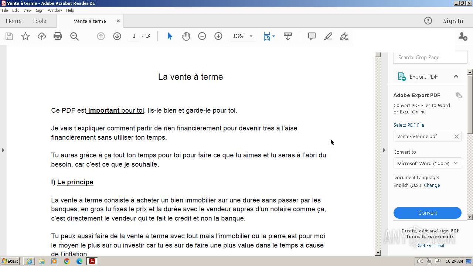
Task: Open the Sign document pen icon
Action: coord(344,36)
